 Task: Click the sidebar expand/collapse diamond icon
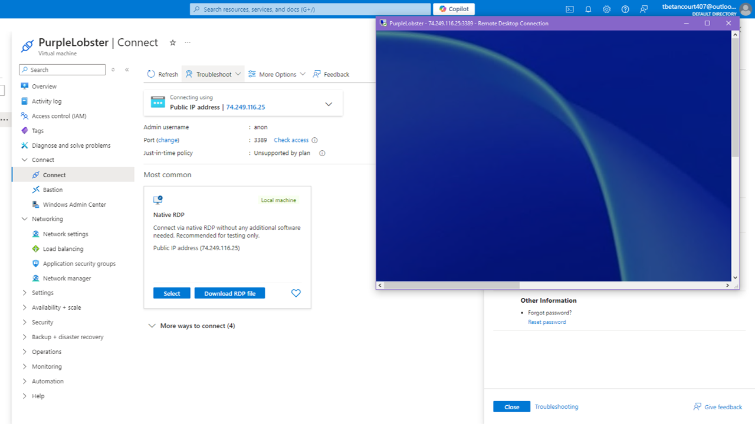point(113,69)
